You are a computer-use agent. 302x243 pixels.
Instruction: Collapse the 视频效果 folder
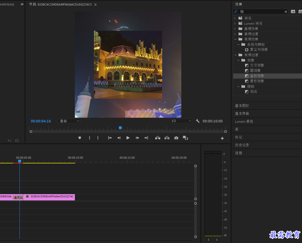tap(235, 39)
